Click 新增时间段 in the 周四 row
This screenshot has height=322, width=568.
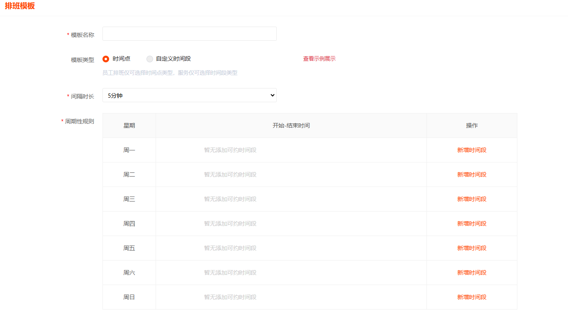[x=471, y=224]
